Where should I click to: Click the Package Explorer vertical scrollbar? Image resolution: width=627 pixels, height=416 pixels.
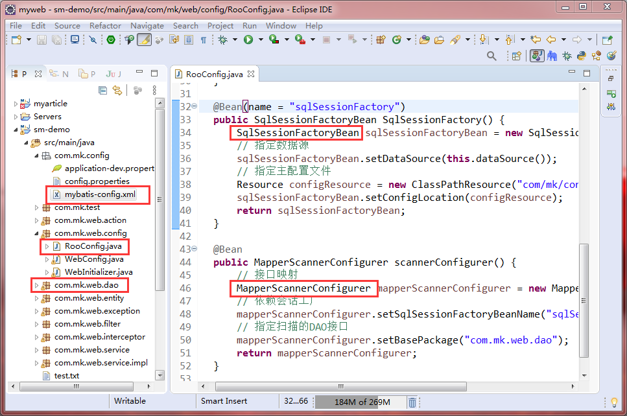160,200
